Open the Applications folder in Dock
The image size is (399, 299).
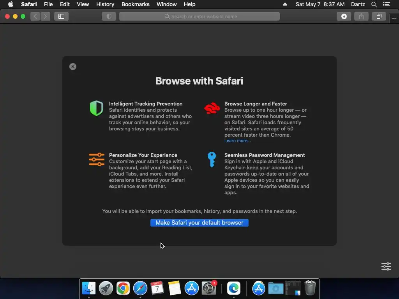point(259,288)
